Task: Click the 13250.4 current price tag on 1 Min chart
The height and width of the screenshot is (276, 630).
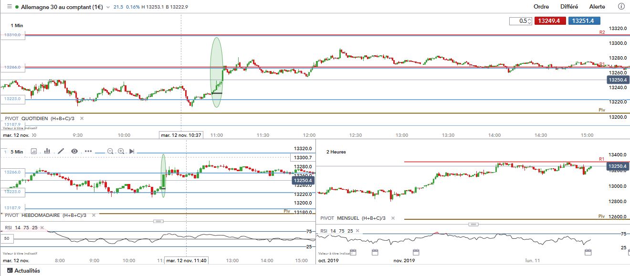Action: [x=618, y=80]
